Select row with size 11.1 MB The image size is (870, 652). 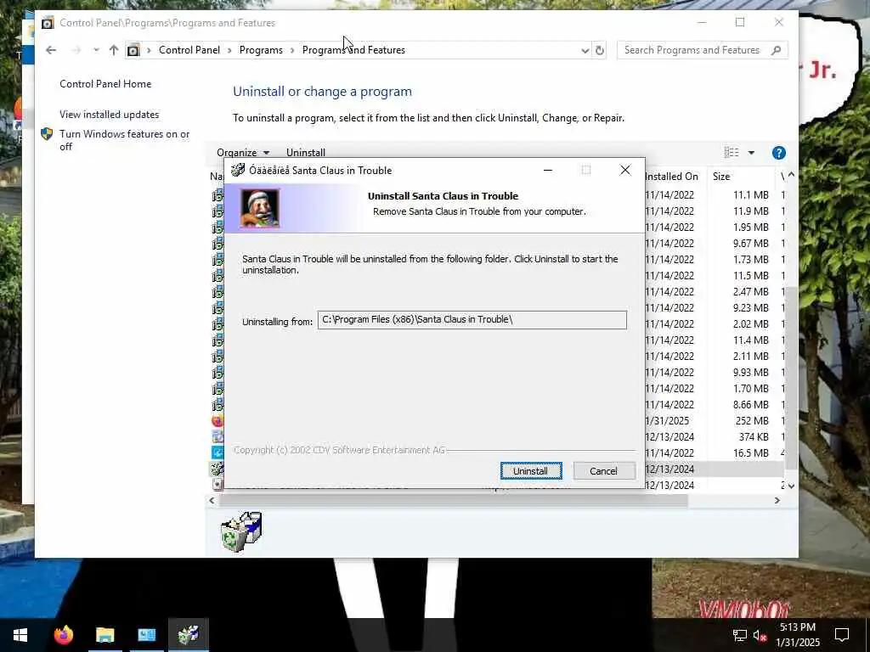point(497,194)
